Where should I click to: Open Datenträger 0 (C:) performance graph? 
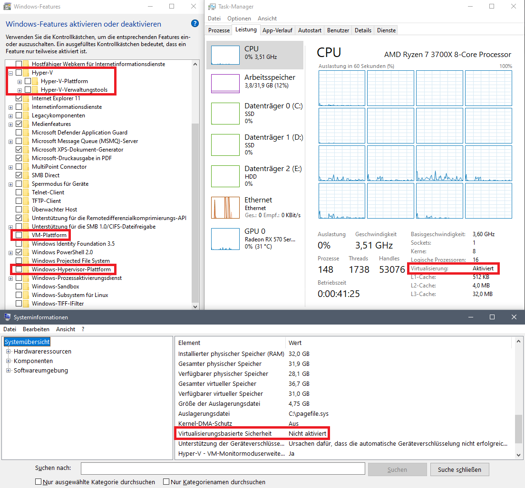tap(225, 114)
